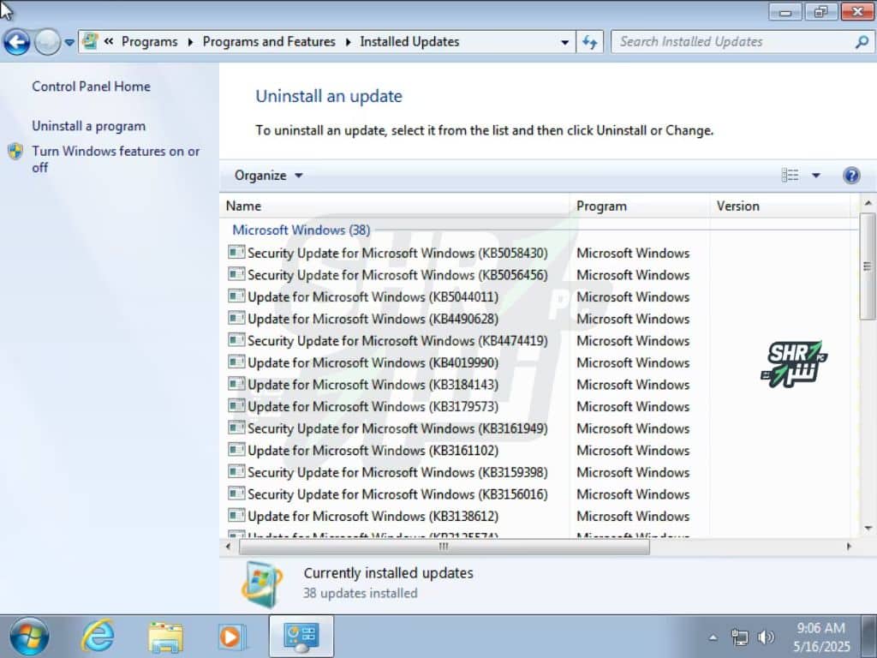Click the Forward navigation arrow button
The image size is (877, 658).
coord(48,42)
